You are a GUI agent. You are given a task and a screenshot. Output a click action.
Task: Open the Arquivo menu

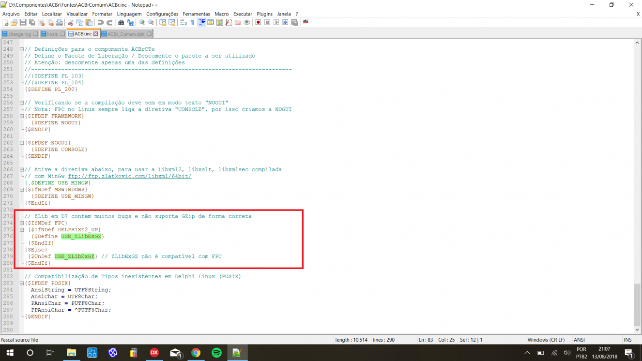pos(11,14)
